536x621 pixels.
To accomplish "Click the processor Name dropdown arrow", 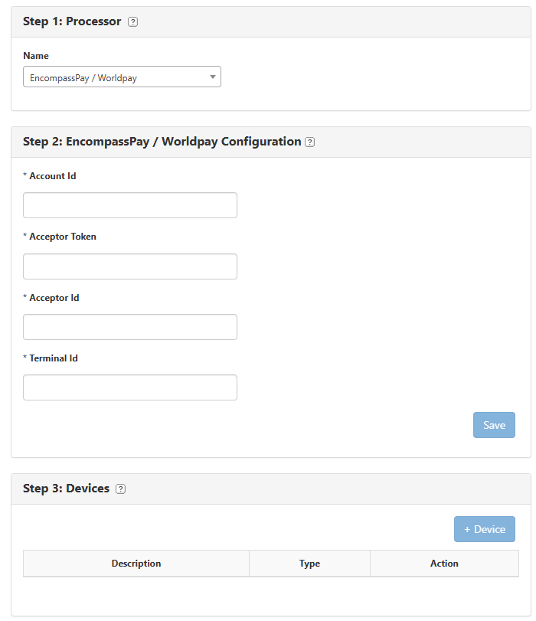I will coord(212,77).
